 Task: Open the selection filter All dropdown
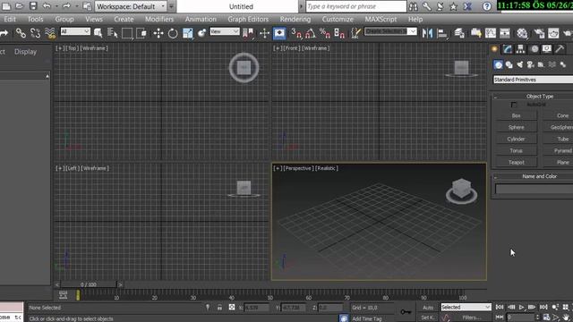75,32
